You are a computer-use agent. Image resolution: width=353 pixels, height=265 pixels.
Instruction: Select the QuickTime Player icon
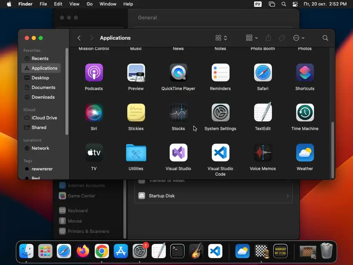[178, 72]
